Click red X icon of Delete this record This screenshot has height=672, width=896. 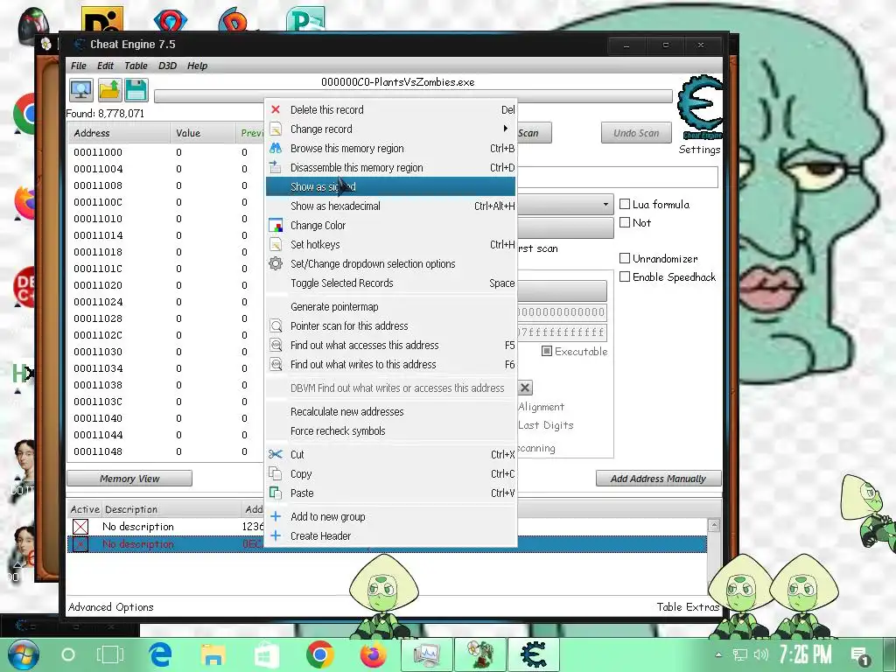[x=276, y=109]
